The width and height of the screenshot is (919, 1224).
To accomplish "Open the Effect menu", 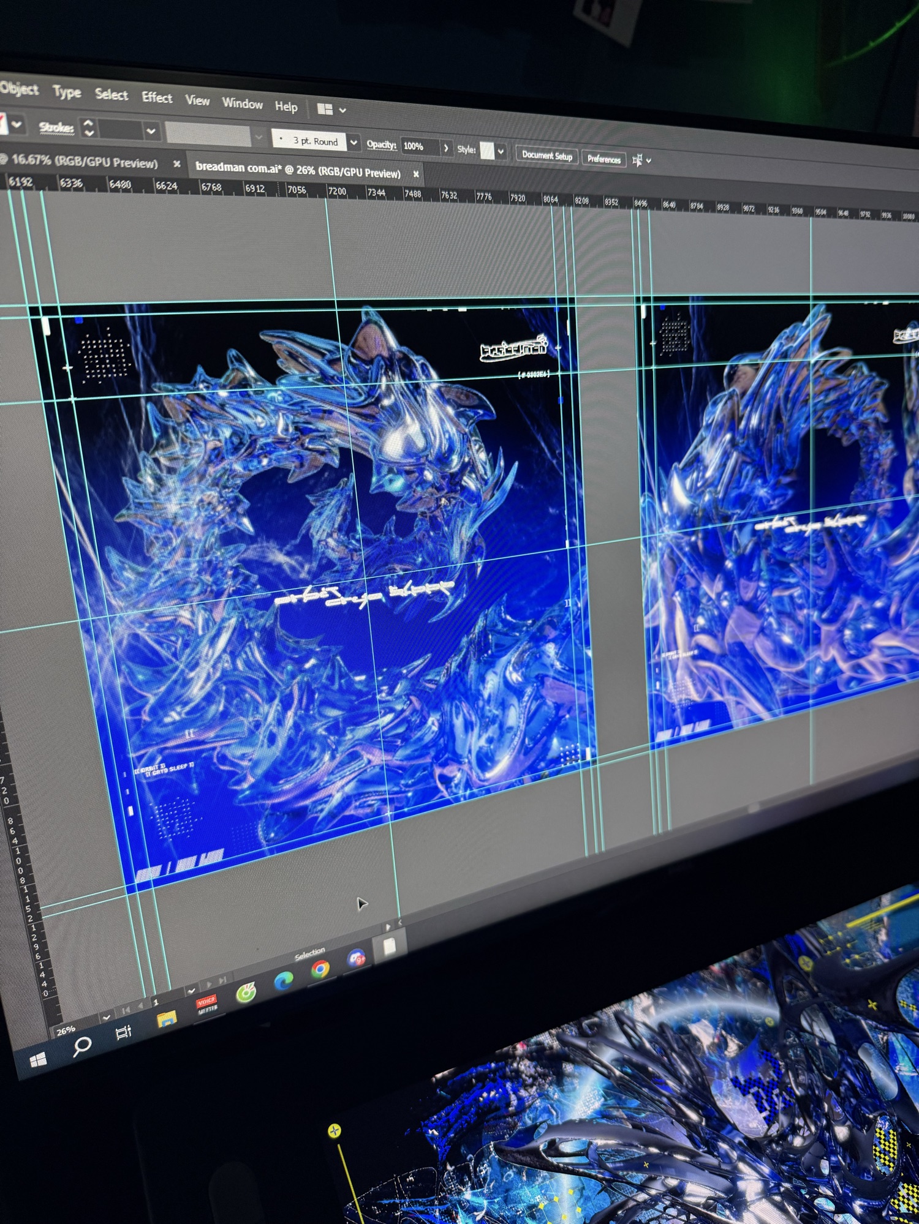I will coord(157,97).
